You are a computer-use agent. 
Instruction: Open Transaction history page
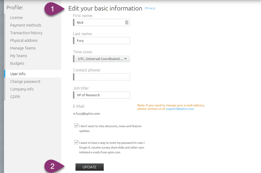[26, 33]
